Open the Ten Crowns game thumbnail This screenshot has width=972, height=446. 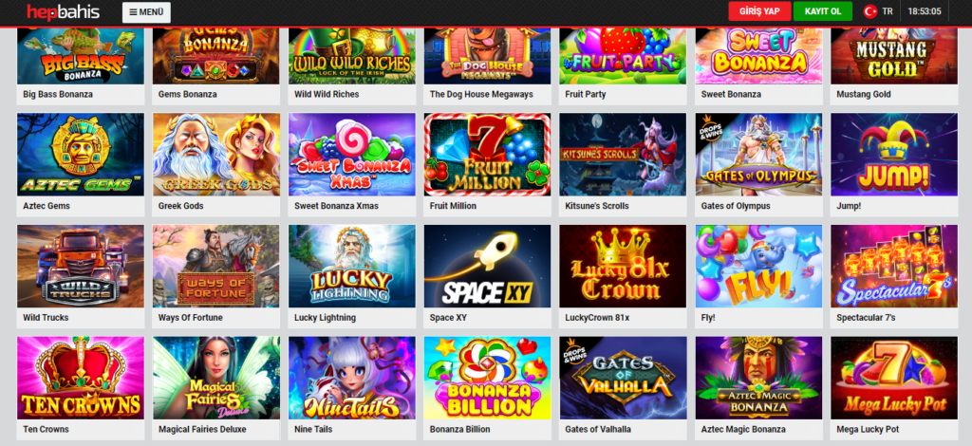(81, 378)
